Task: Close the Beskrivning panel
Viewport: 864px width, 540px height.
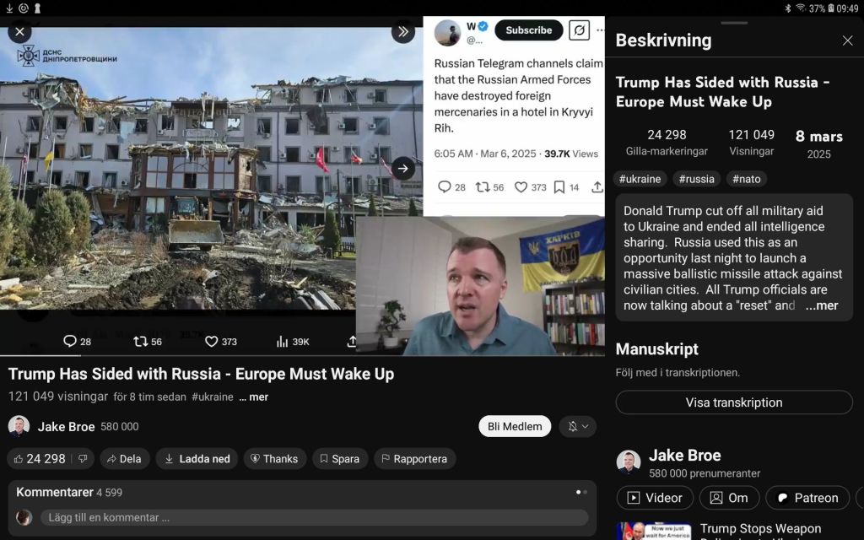Action: pyautogui.click(x=847, y=40)
